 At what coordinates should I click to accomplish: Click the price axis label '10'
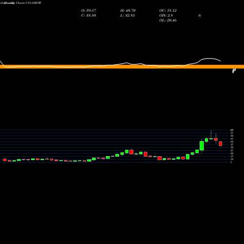click(x=232, y=159)
